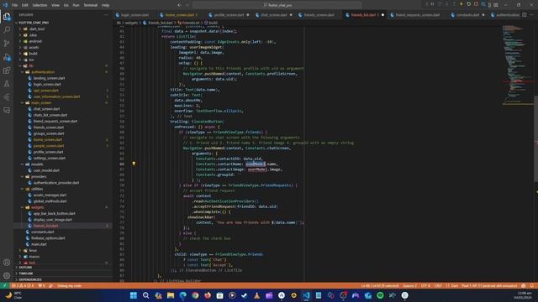This screenshot has width=538, height=302.
Task: Open the Explorer view in the activity bar
Action: coord(7,17)
